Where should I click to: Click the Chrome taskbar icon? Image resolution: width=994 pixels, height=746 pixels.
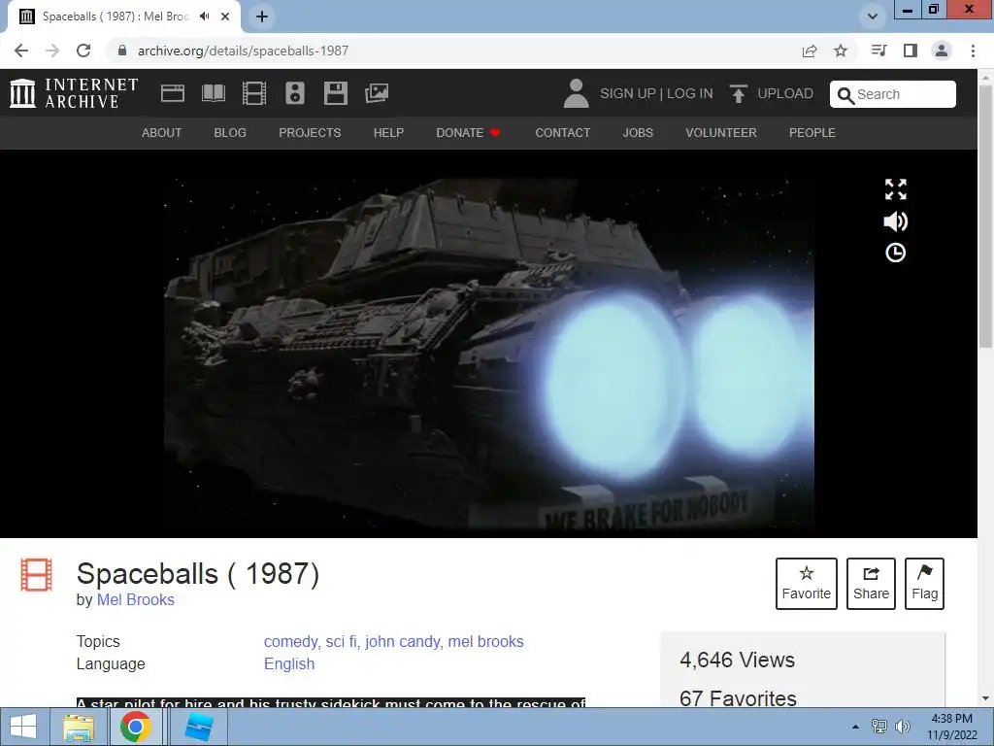pyautogui.click(x=136, y=727)
